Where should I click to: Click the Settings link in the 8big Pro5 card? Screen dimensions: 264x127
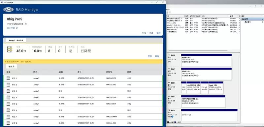coord(151,33)
